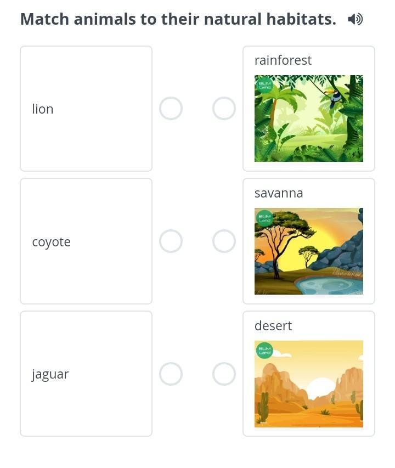The height and width of the screenshot is (468, 395).
Task: Click the savanna sunset picture
Action: (x=309, y=251)
